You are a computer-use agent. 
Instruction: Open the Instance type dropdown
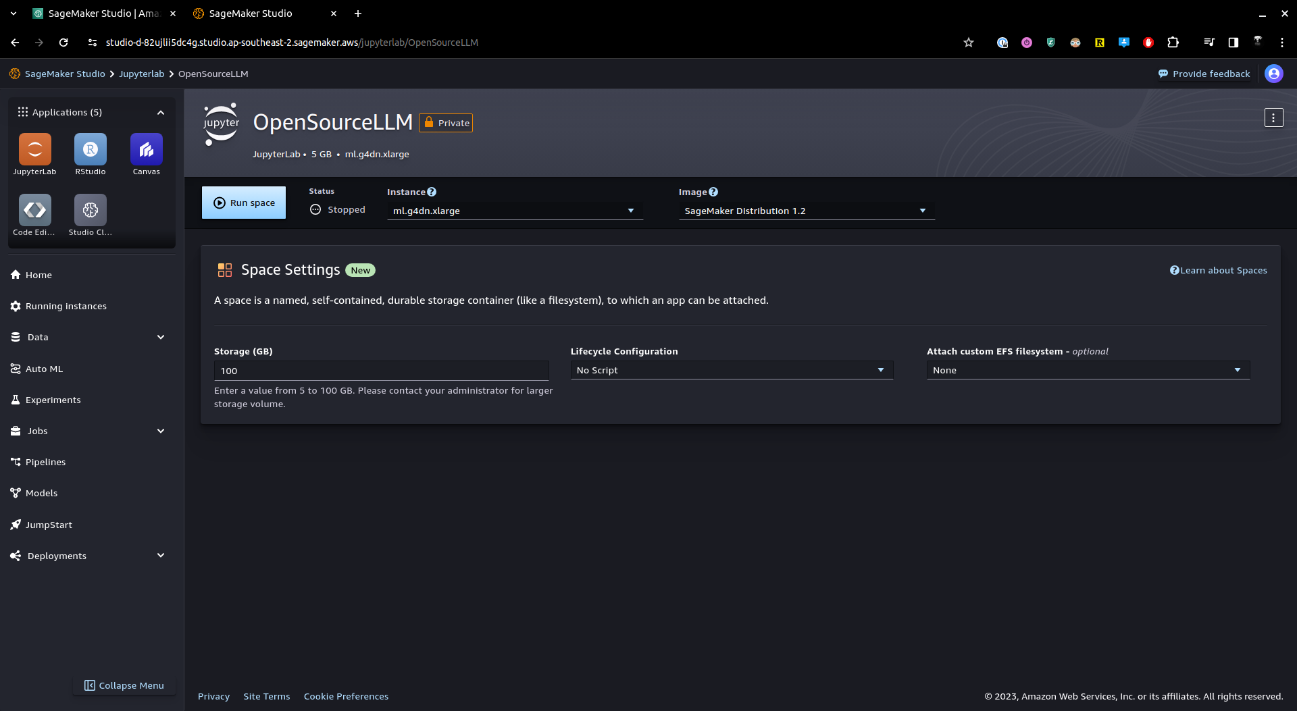[x=514, y=211]
